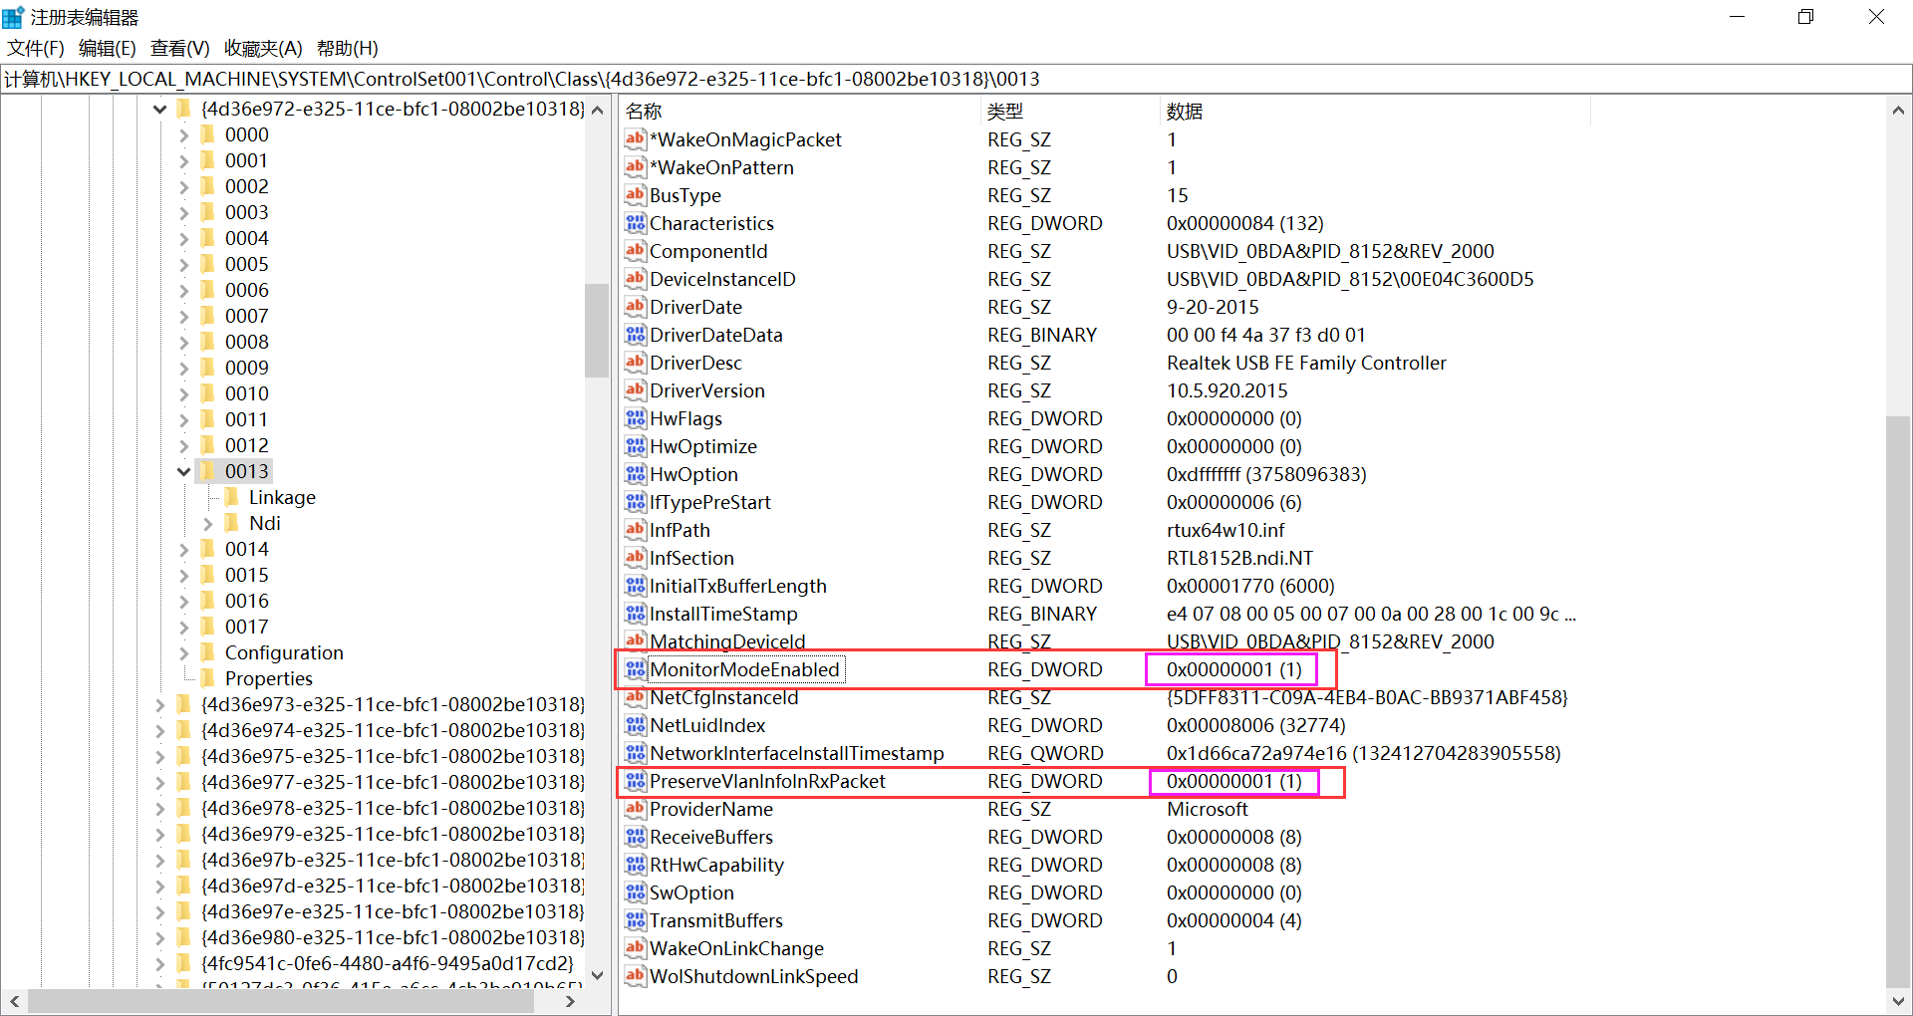Select the PreserveVlanInfoInRxPacket value name
The width and height of the screenshot is (1913, 1016).
pos(767,781)
